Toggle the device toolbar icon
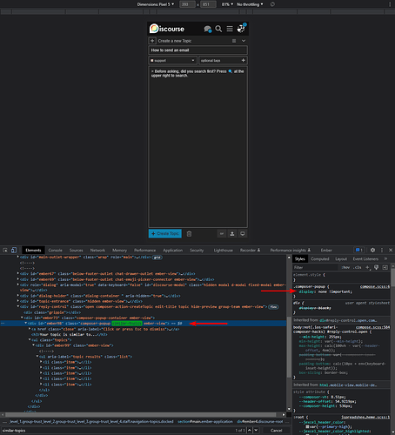The image size is (395, 435). [14, 251]
